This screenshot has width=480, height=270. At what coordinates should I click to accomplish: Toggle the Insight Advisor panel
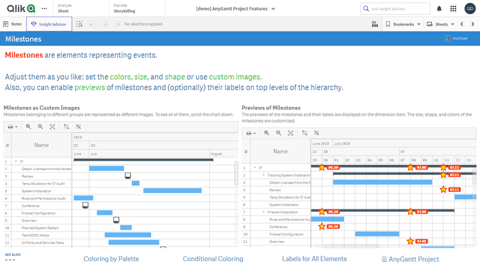49,24
